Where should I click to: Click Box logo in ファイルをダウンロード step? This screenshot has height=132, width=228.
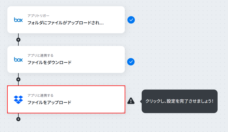[18, 59]
